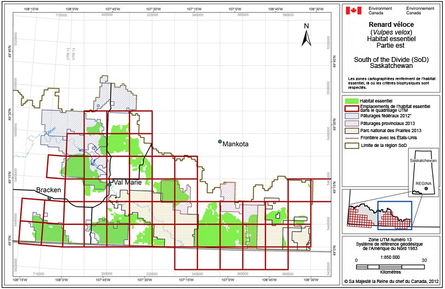Click the Bracken town marker dot
Screen dimensions: 445x289
(49, 197)
